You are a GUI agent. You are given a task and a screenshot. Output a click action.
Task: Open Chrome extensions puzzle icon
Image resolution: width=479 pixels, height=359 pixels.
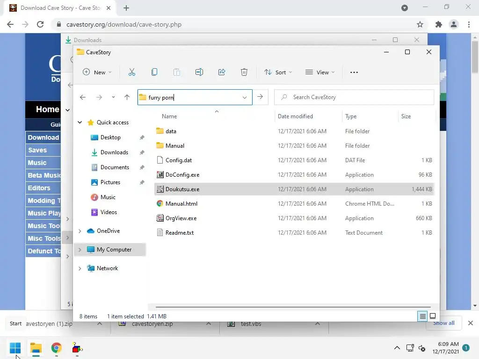439,24
